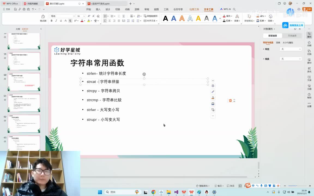This screenshot has width=314, height=196.
Task: Toggle Underline formatting
Action: pos(61,21)
